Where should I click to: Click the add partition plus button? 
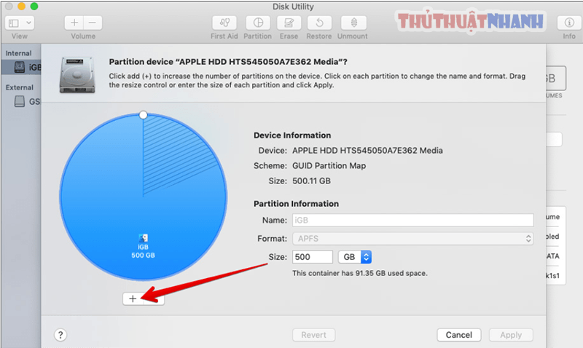coord(133,298)
